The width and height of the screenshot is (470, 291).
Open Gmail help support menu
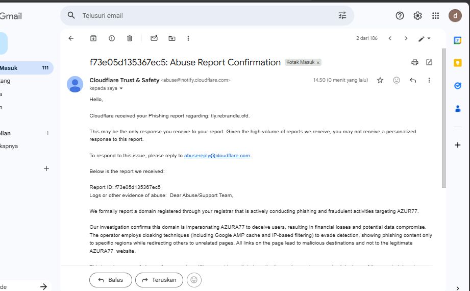pos(400,16)
